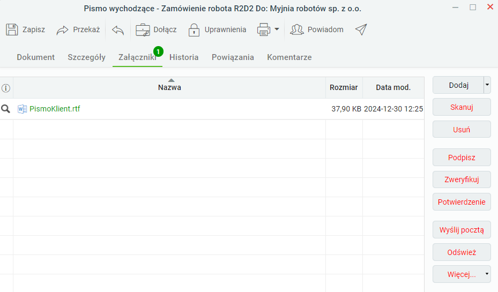
Task: Open Uprawnienia permissions
Action: [217, 29]
